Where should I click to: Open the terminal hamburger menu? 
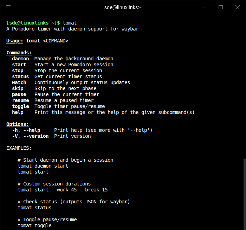(x=8, y=7)
